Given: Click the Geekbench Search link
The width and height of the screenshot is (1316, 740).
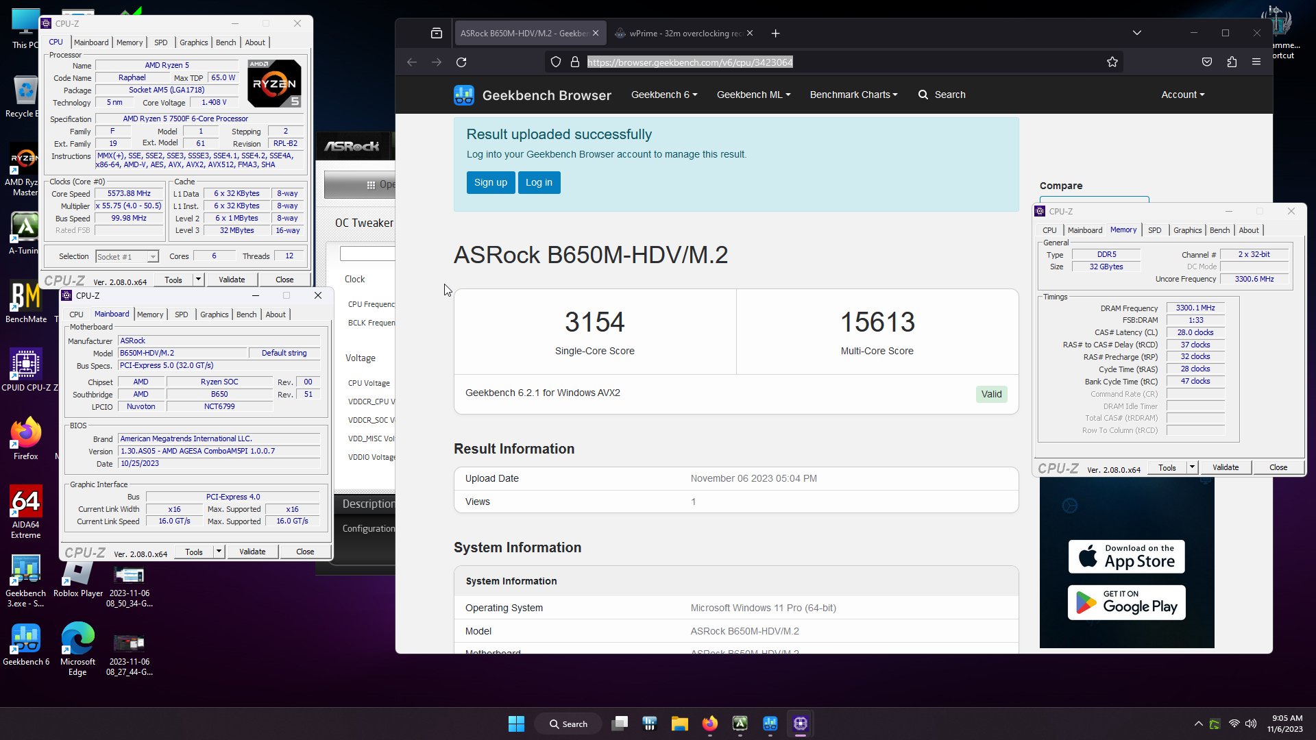Looking at the screenshot, I should point(942,95).
